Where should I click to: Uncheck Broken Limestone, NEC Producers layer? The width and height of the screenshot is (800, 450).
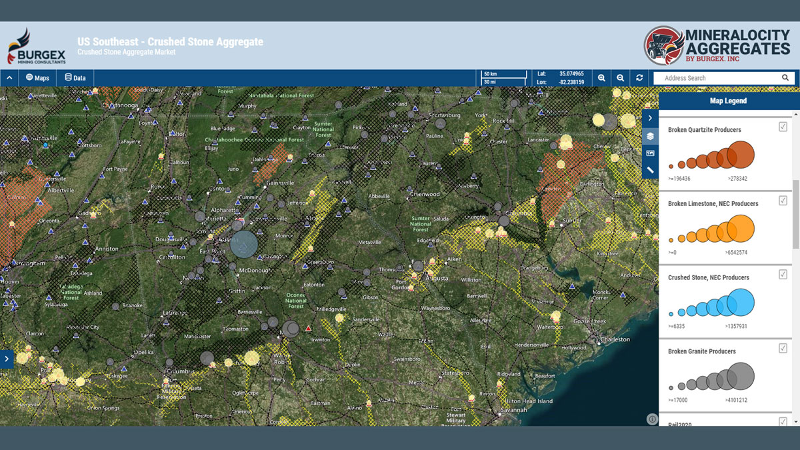coord(783,201)
